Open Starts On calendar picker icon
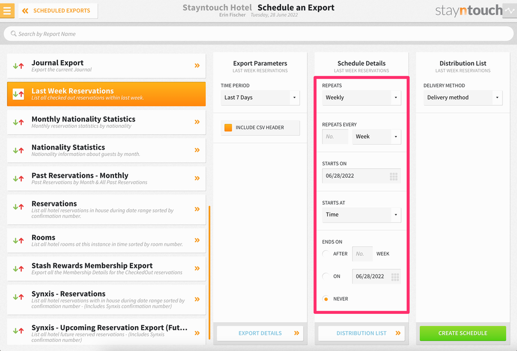The height and width of the screenshot is (351, 517). (393, 176)
